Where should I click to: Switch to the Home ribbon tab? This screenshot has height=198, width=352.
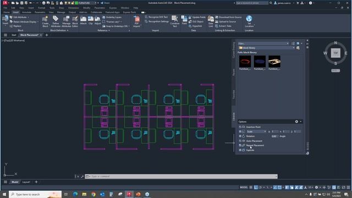(x=6, y=12)
